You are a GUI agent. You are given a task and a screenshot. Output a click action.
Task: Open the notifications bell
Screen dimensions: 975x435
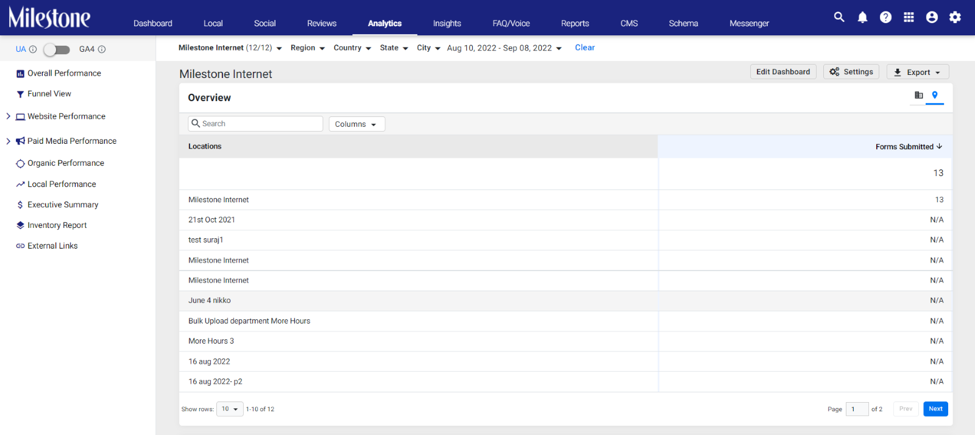tap(862, 17)
